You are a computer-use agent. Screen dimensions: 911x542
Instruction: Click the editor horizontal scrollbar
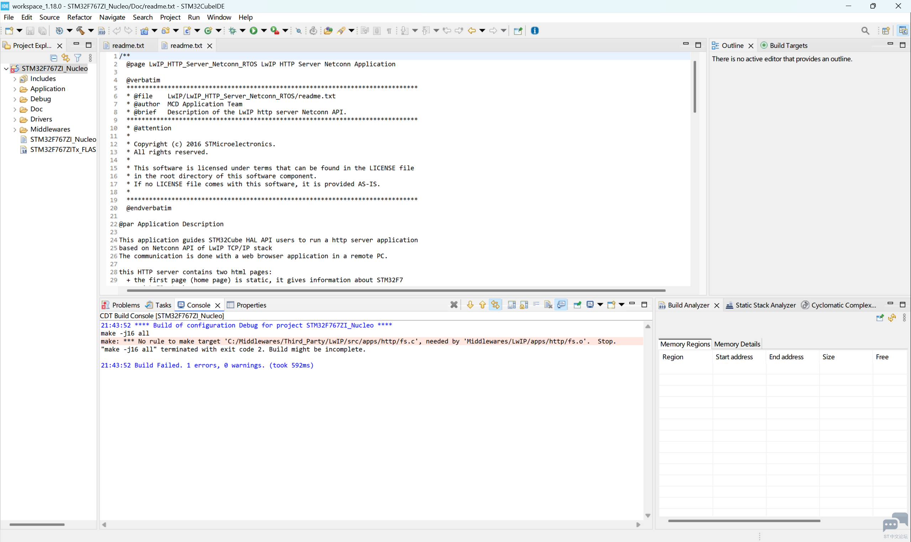click(396, 290)
